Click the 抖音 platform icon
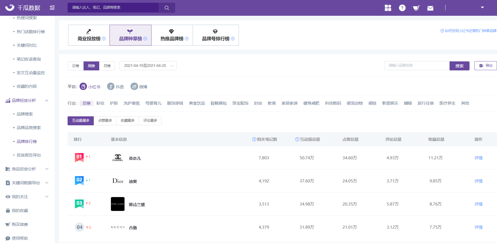 tap(111, 86)
